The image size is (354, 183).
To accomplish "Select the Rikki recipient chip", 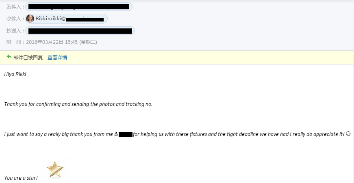I will coord(66,19).
